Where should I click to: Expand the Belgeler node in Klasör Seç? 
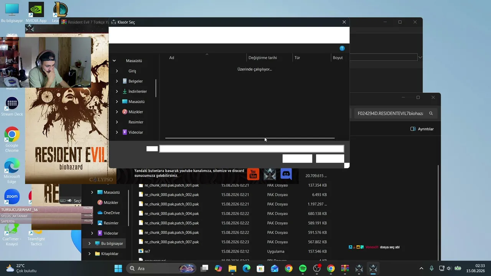tap(117, 81)
